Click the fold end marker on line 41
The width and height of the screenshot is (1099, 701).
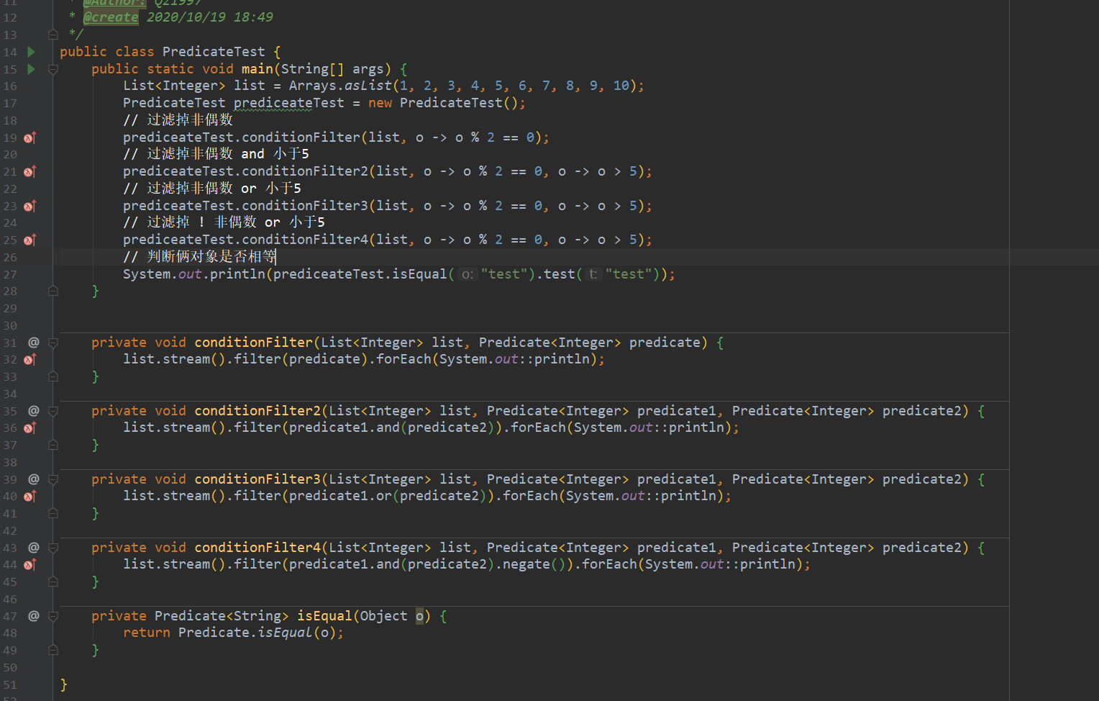point(53,513)
